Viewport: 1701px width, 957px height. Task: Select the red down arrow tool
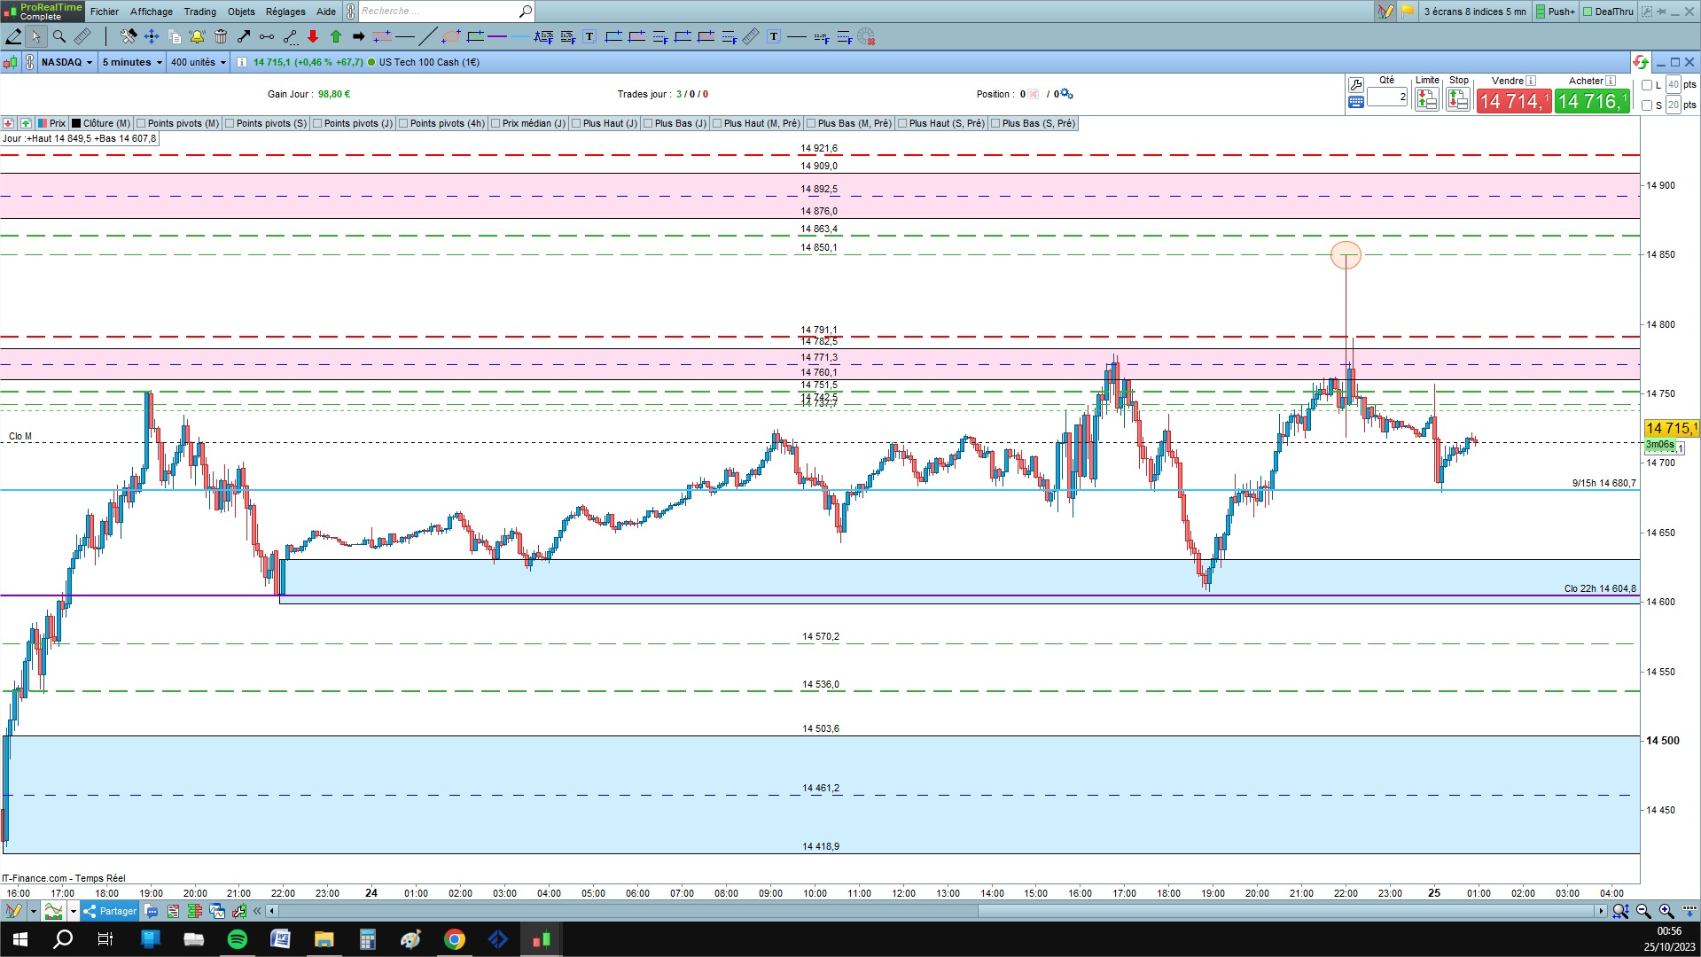[x=313, y=36]
